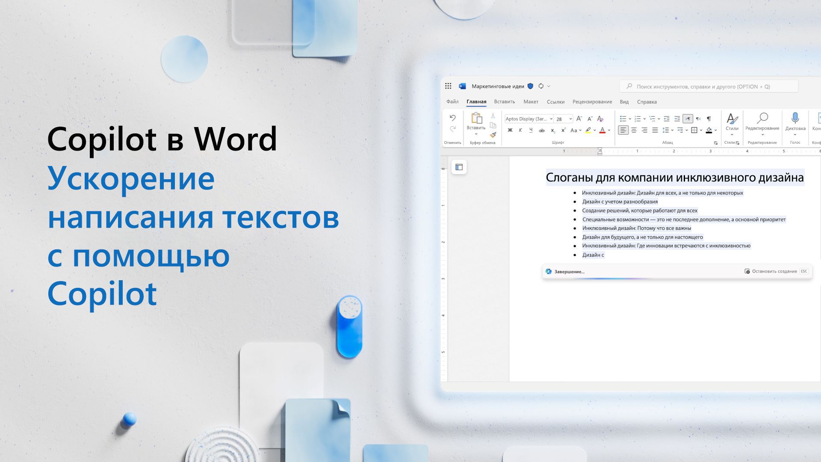This screenshot has height=462, width=821.
Task: Switch to the Вставить ribbon tab
Action: (505, 102)
